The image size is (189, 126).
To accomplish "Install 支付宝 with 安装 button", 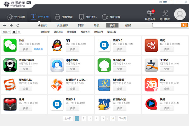I will [167, 69].
